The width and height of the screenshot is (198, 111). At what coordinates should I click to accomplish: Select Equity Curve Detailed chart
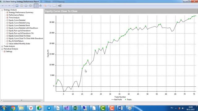click(x=17, y=20)
